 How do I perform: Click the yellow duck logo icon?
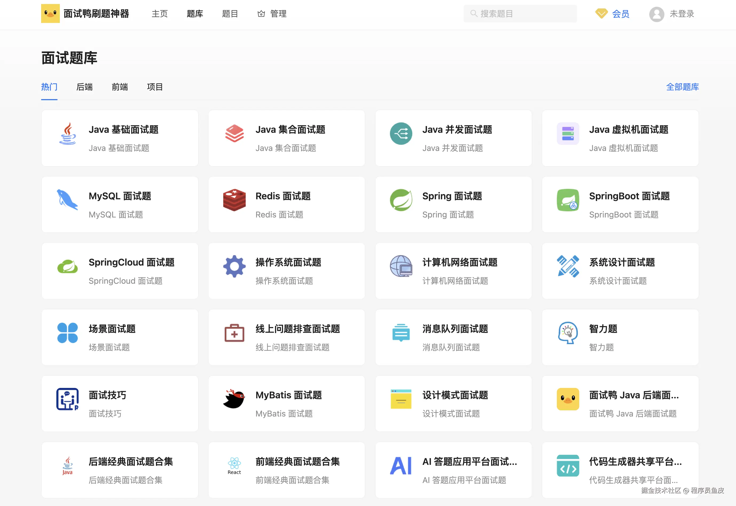50,13
